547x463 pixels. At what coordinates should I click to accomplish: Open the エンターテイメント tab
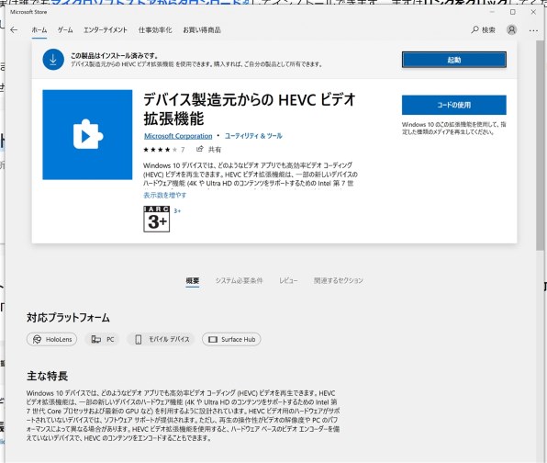pos(105,30)
